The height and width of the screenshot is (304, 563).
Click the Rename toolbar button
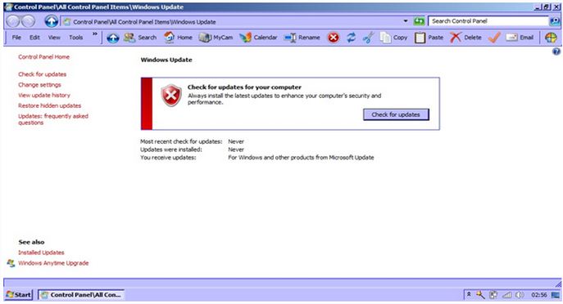tap(302, 38)
